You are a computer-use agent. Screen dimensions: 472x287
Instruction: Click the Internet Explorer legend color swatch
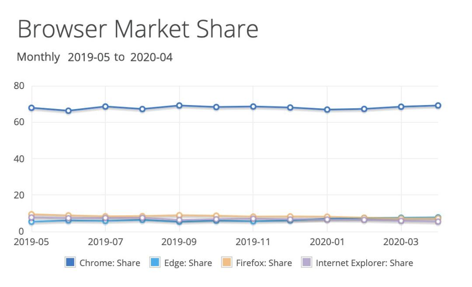(306, 263)
